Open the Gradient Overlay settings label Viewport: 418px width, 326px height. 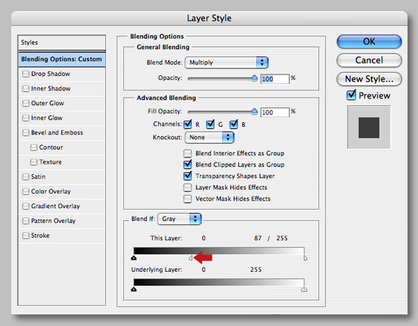click(x=56, y=206)
